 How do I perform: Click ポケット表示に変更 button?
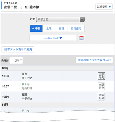coord(18,49)
